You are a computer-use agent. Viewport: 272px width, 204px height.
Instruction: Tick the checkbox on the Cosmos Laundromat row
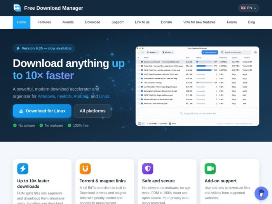139,62
